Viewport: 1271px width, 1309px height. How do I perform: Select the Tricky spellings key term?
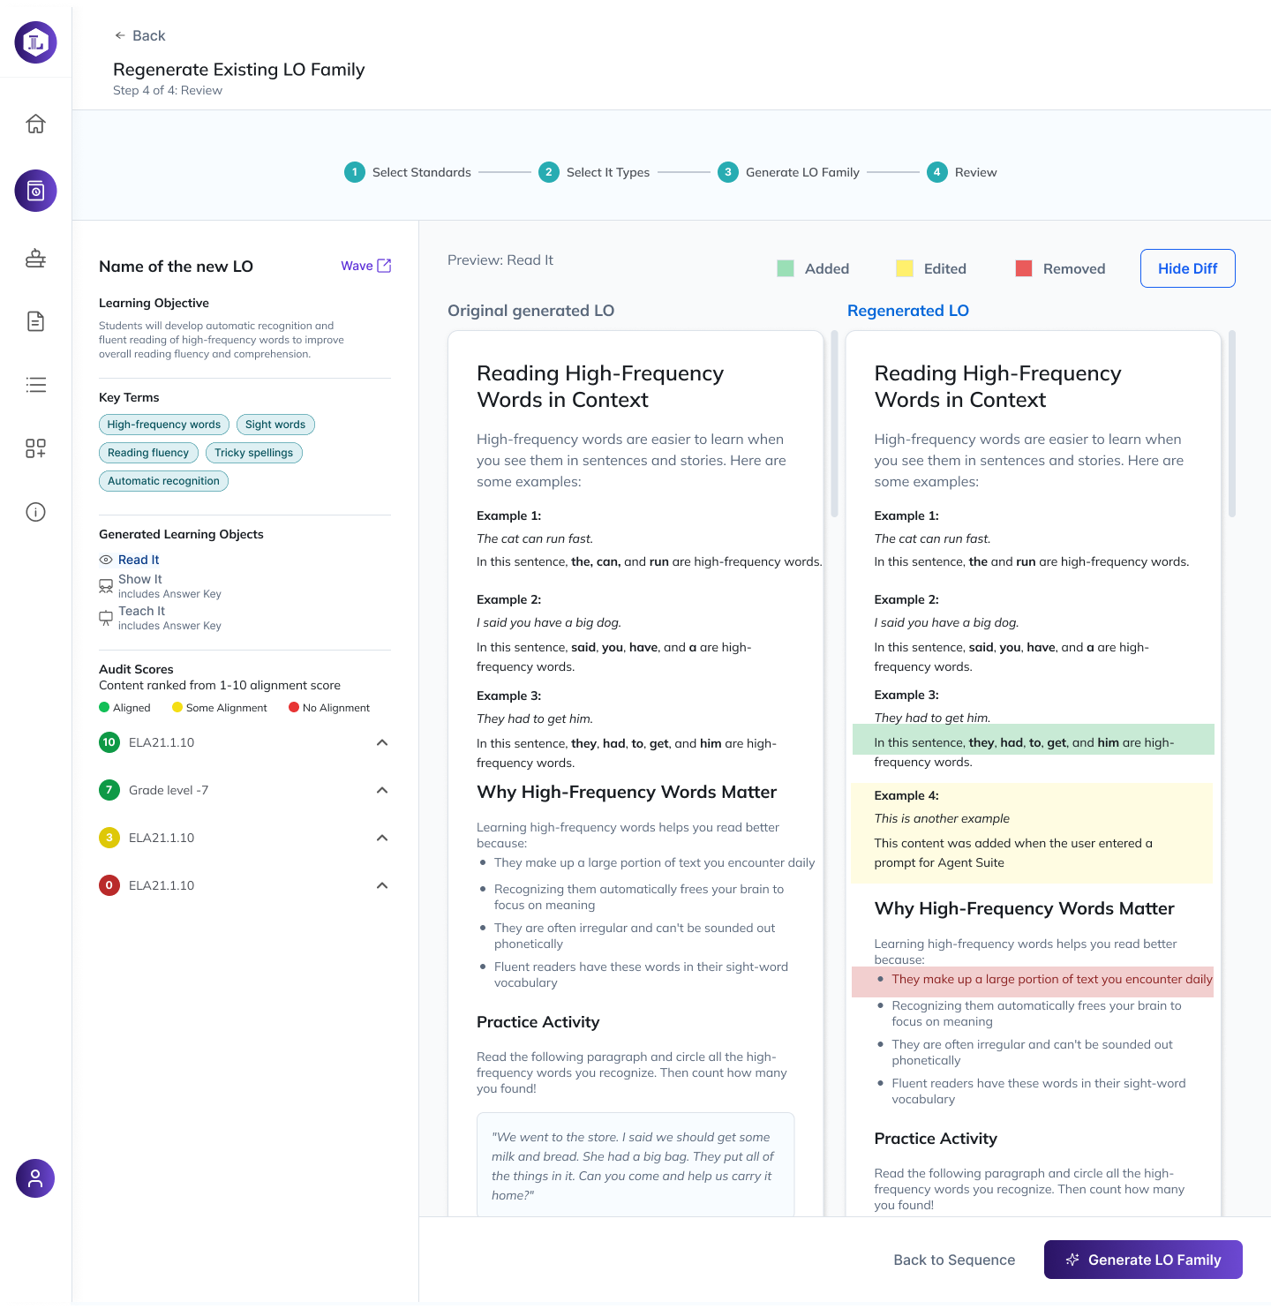(254, 453)
